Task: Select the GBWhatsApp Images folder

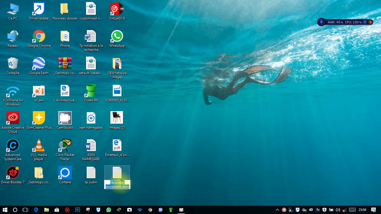Action: [117, 68]
